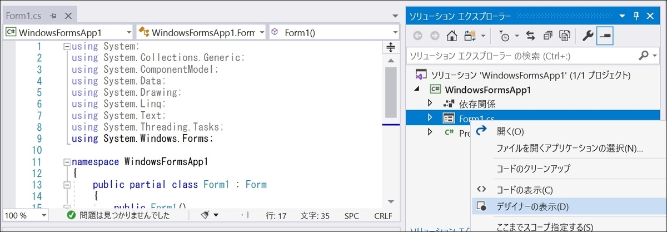Click the CRLF line ending indicator

click(384, 215)
